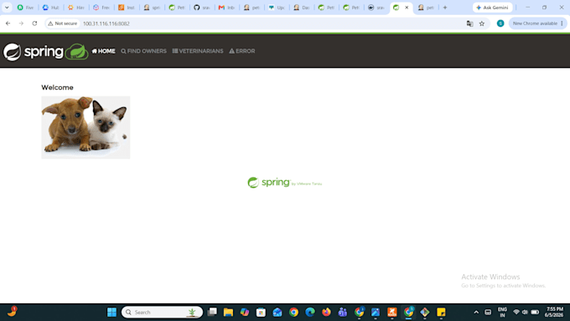Open the ENG IN language switcher

tap(502, 313)
